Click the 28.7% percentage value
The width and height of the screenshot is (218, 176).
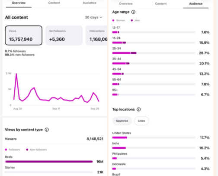tap(204, 53)
